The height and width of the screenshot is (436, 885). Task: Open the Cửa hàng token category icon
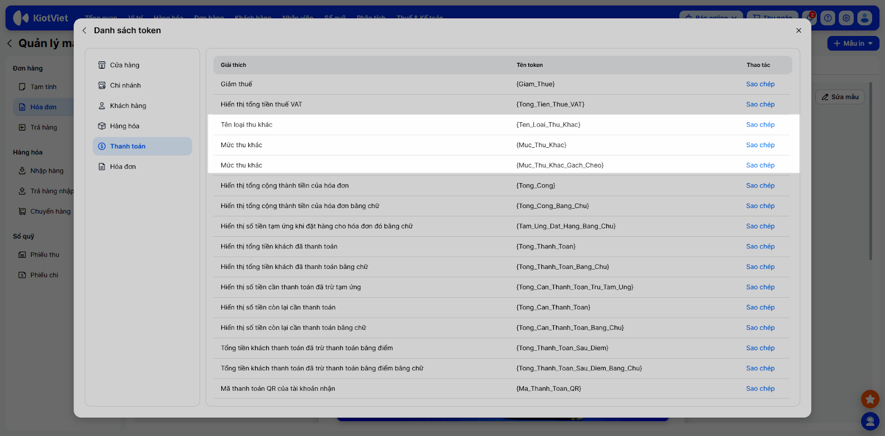[x=102, y=65]
